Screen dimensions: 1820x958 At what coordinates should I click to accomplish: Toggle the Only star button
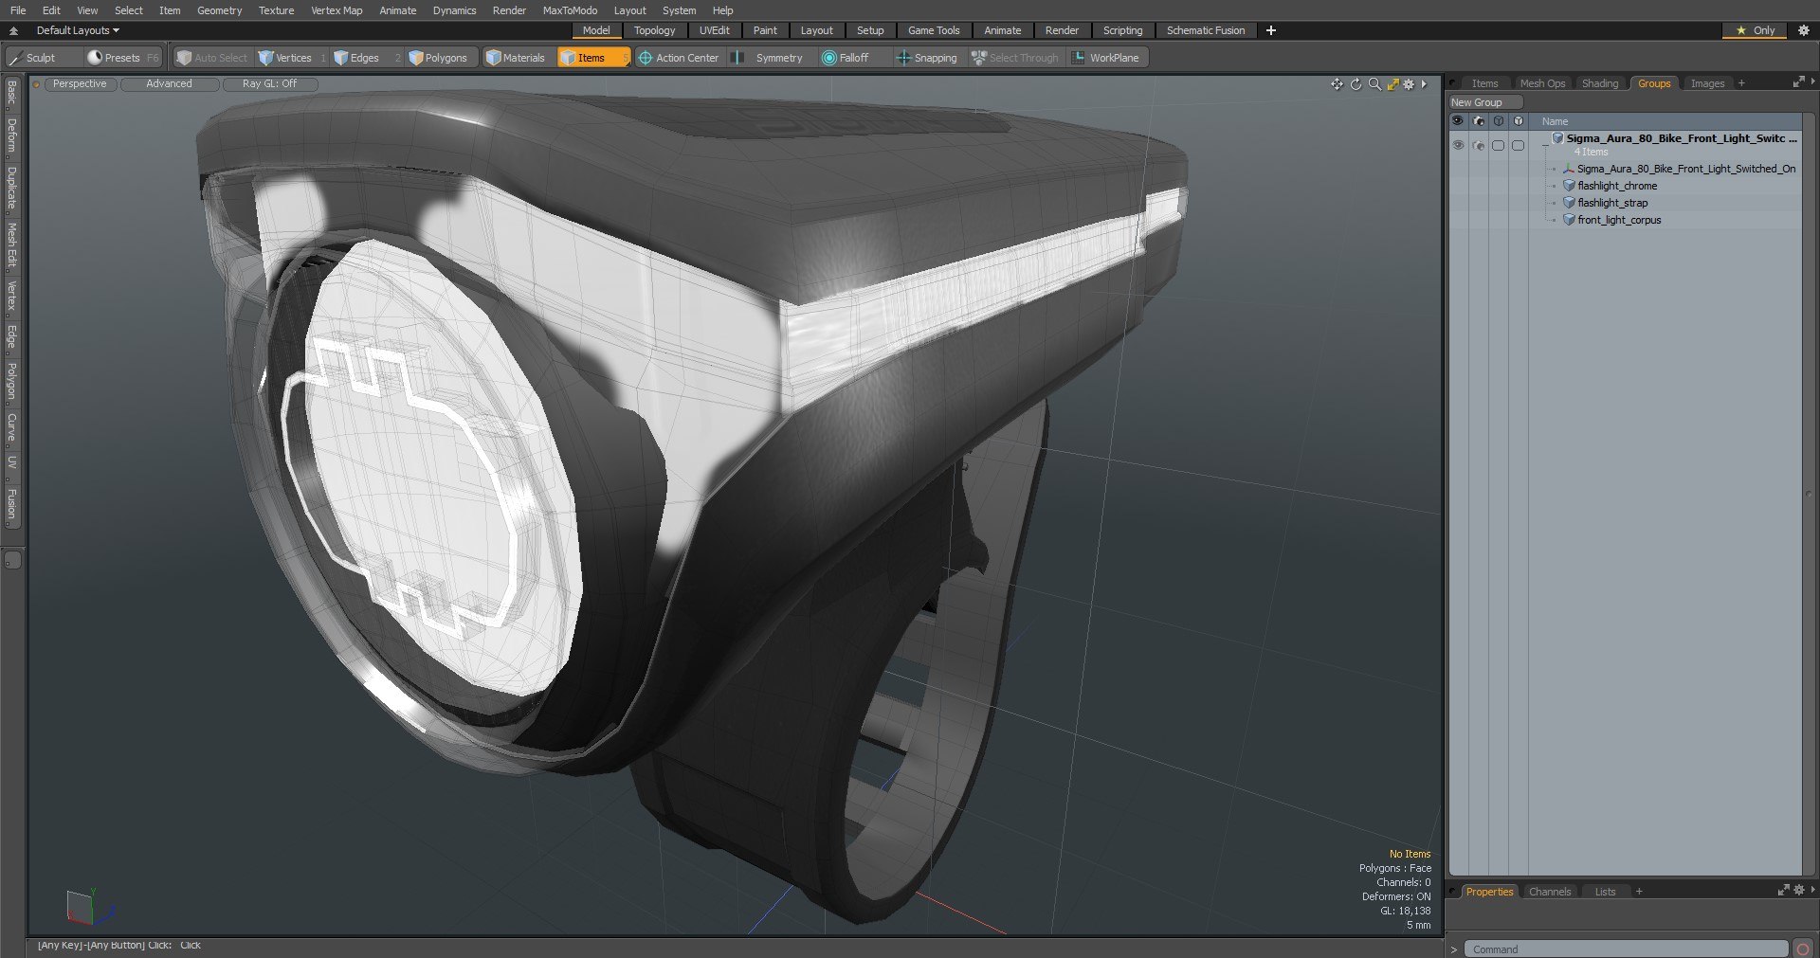1755,30
